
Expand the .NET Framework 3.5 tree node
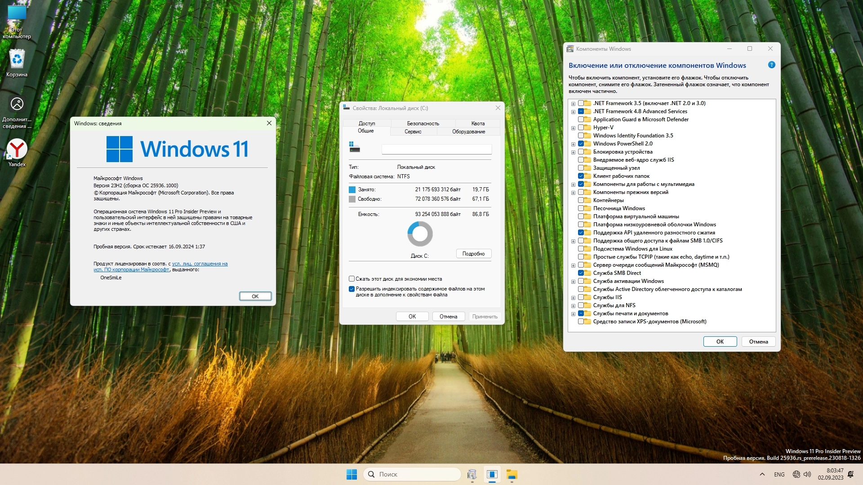click(x=573, y=104)
